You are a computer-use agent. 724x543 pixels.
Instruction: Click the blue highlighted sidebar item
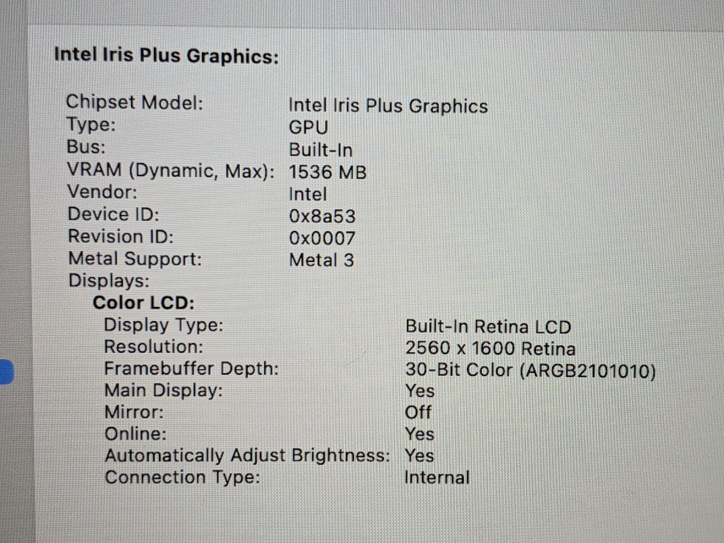click(6, 372)
